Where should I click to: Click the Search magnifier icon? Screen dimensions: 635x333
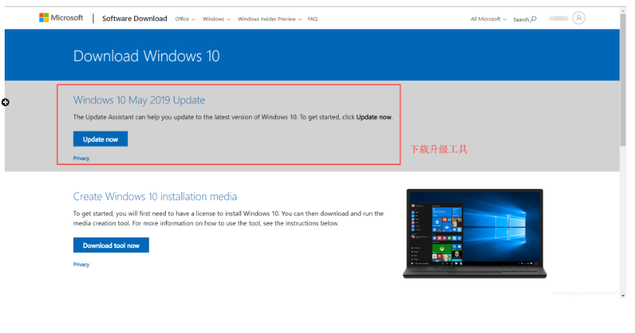click(x=533, y=19)
